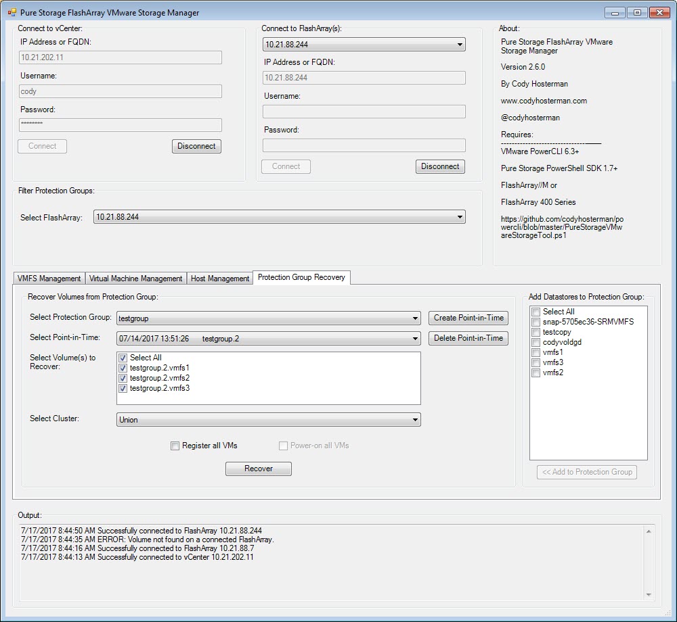The image size is (677, 622).
Task: Click the GitHub URL in About
Action: (562, 227)
